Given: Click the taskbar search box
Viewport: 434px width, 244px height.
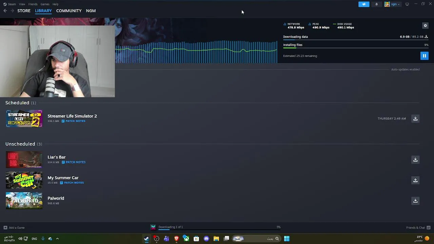Looking at the screenshot, I should (x=256, y=239).
